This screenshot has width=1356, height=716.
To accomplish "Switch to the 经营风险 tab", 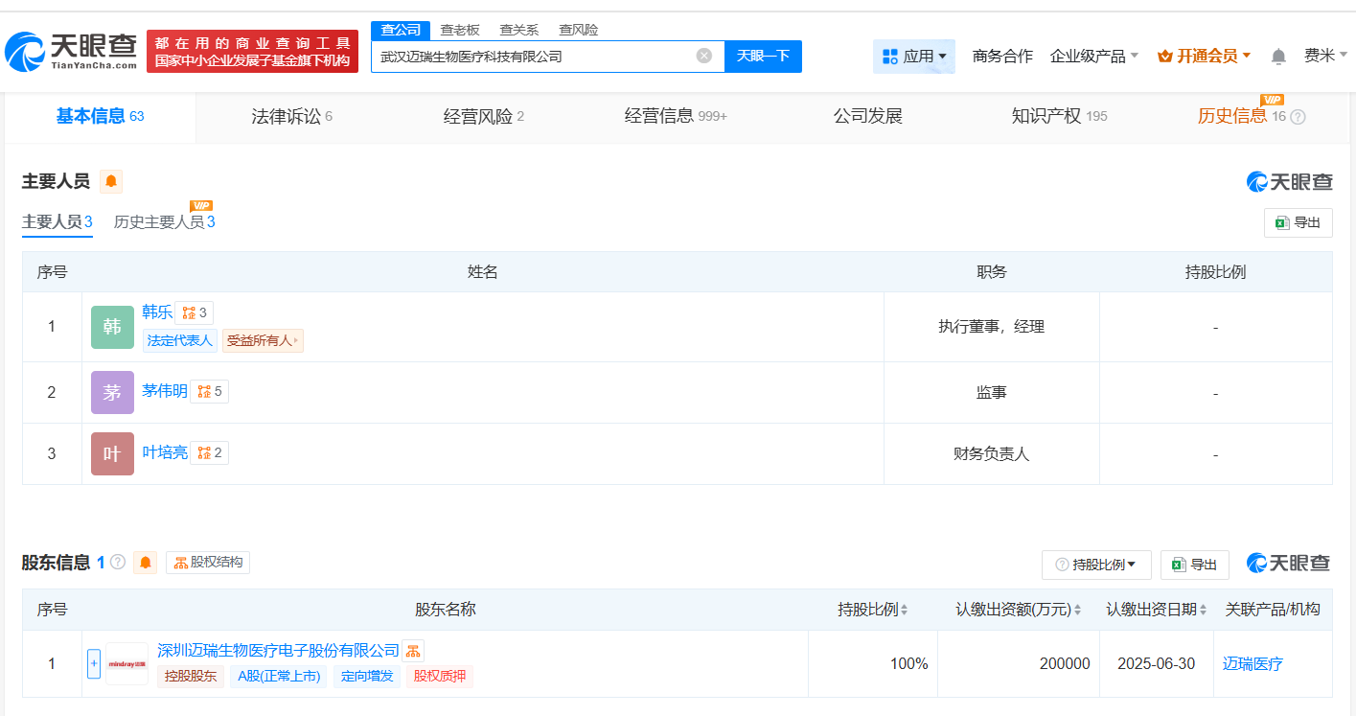I will 483,117.
